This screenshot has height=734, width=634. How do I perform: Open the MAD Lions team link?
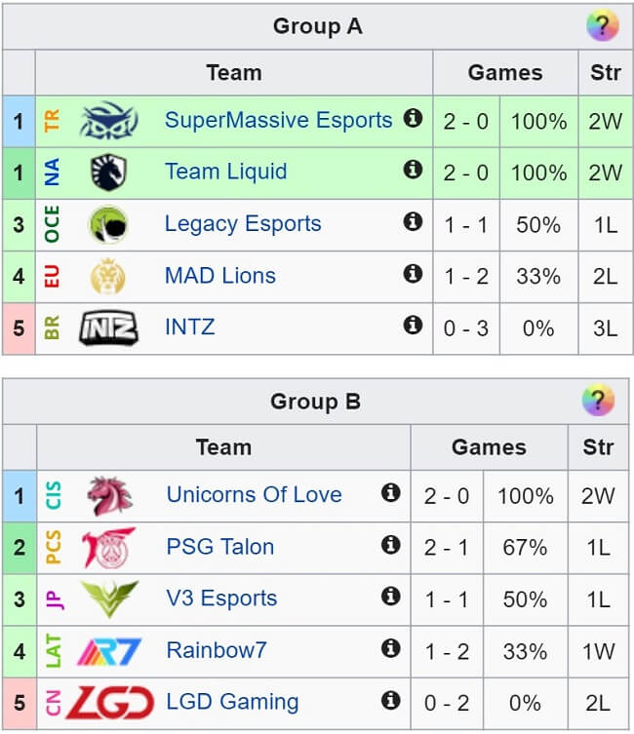click(x=219, y=276)
